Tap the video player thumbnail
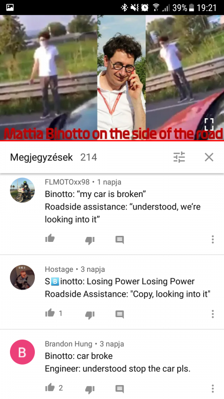 point(112,77)
